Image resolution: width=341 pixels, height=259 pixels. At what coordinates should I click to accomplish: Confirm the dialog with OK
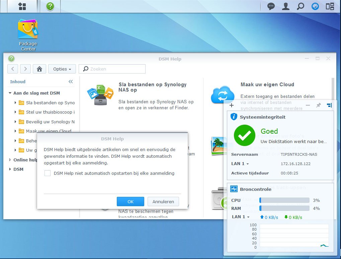[x=131, y=202]
